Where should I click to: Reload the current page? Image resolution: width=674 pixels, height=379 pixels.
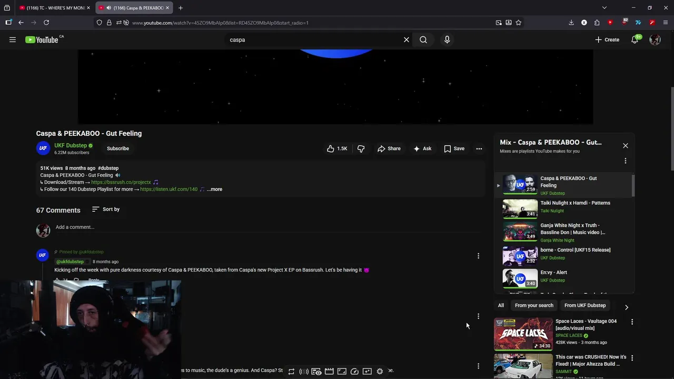[x=46, y=23]
